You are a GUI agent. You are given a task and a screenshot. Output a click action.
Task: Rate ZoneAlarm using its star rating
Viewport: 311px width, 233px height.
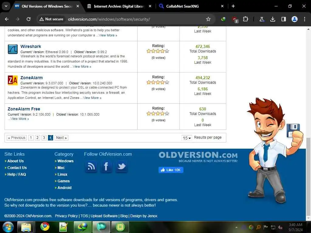[x=158, y=82]
